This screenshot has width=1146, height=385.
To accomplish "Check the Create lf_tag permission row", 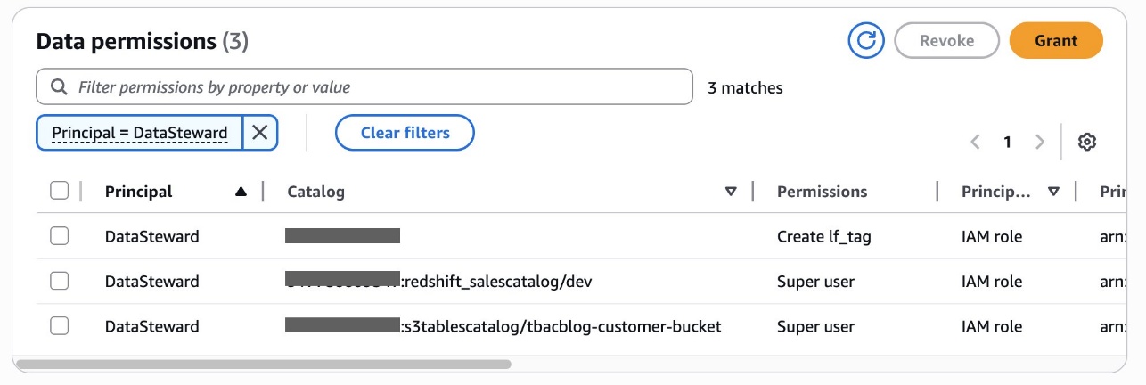I will pos(59,236).
